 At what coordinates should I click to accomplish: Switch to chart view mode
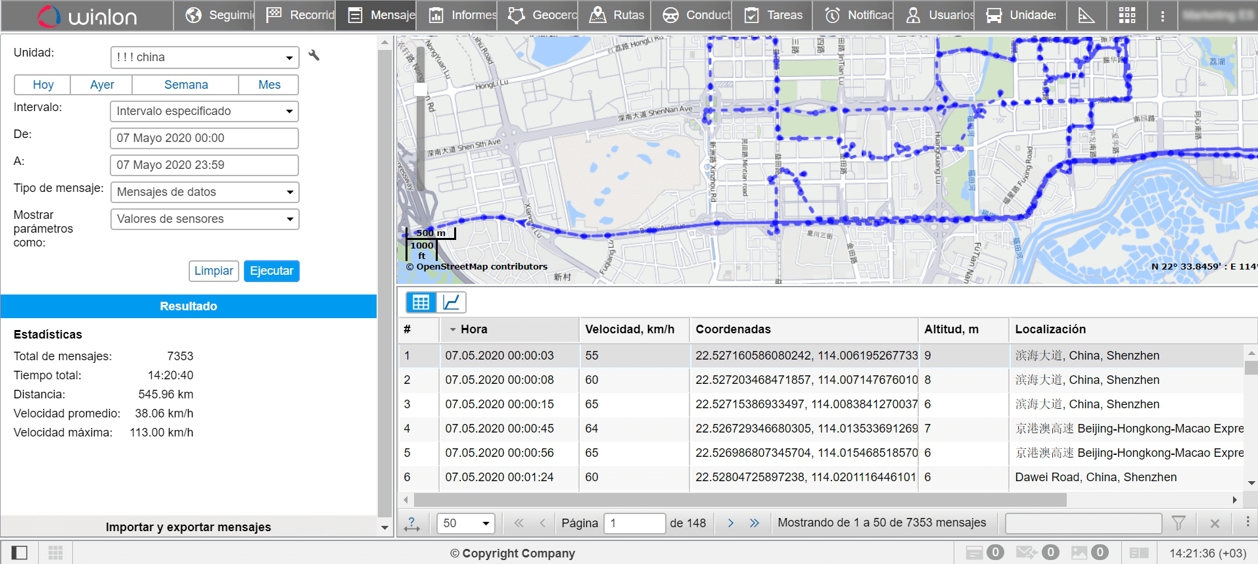(x=451, y=302)
